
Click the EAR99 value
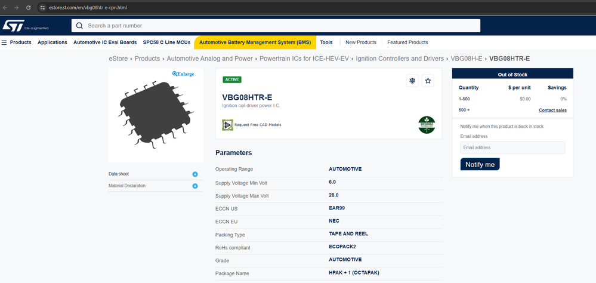tap(336, 208)
